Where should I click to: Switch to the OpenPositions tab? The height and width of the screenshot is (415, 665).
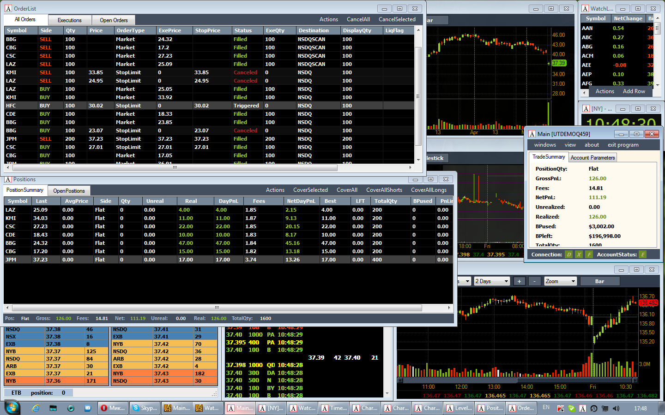point(69,191)
